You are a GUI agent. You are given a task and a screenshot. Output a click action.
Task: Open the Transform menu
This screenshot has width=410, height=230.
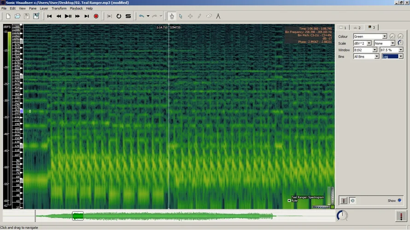(59, 8)
